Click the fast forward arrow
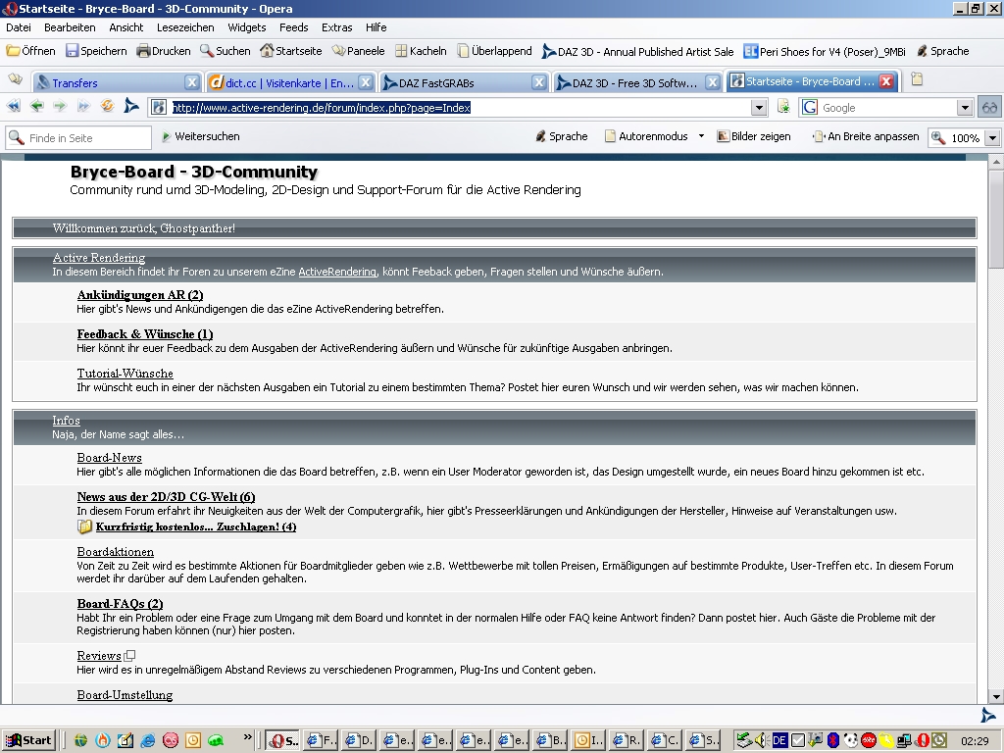 pyautogui.click(x=83, y=106)
